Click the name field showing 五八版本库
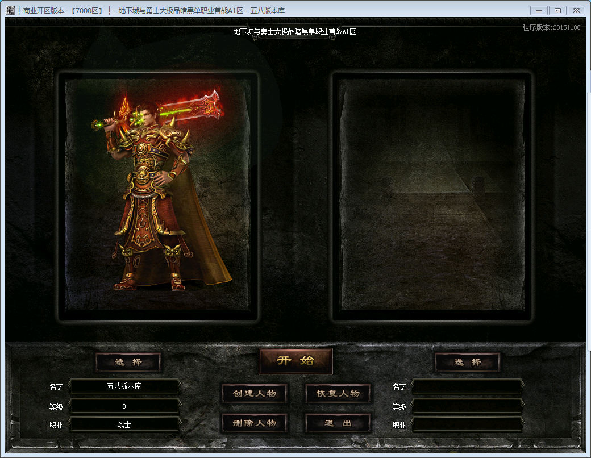 click(x=124, y=386)
